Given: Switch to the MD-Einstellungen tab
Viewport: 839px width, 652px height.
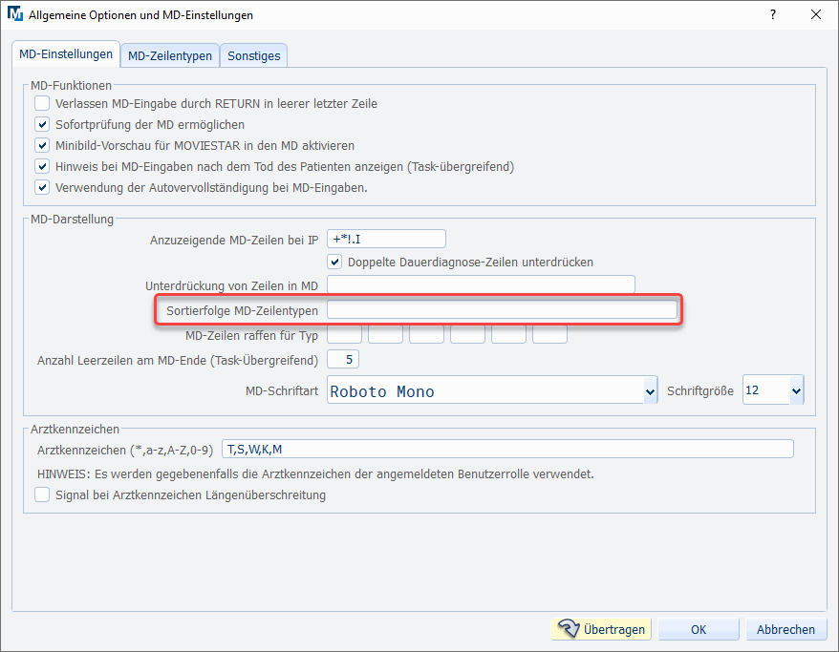Looking at the screenshot, I should pos(66,54).
